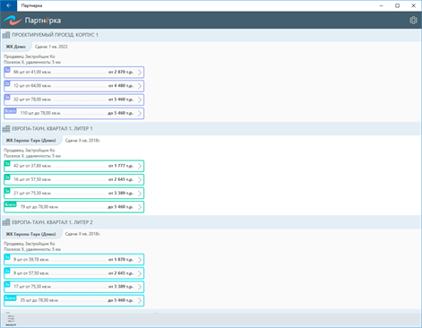Image resolution: width=422 pixels, height=328 pixels.
Task: Open total row 110 шт до 78,00 кв.м.
Action: 74,113
